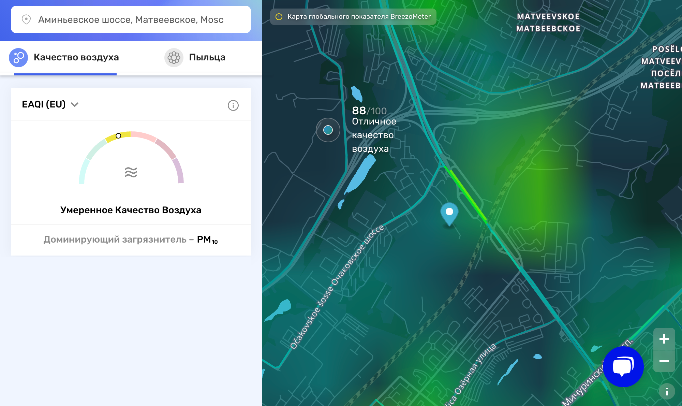The image size is (682, 406).
Task: Zoom out the map with minus button
Action: pos(664,361)
